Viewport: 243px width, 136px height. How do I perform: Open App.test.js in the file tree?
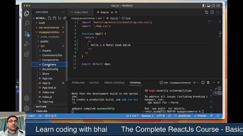[49, 88]
